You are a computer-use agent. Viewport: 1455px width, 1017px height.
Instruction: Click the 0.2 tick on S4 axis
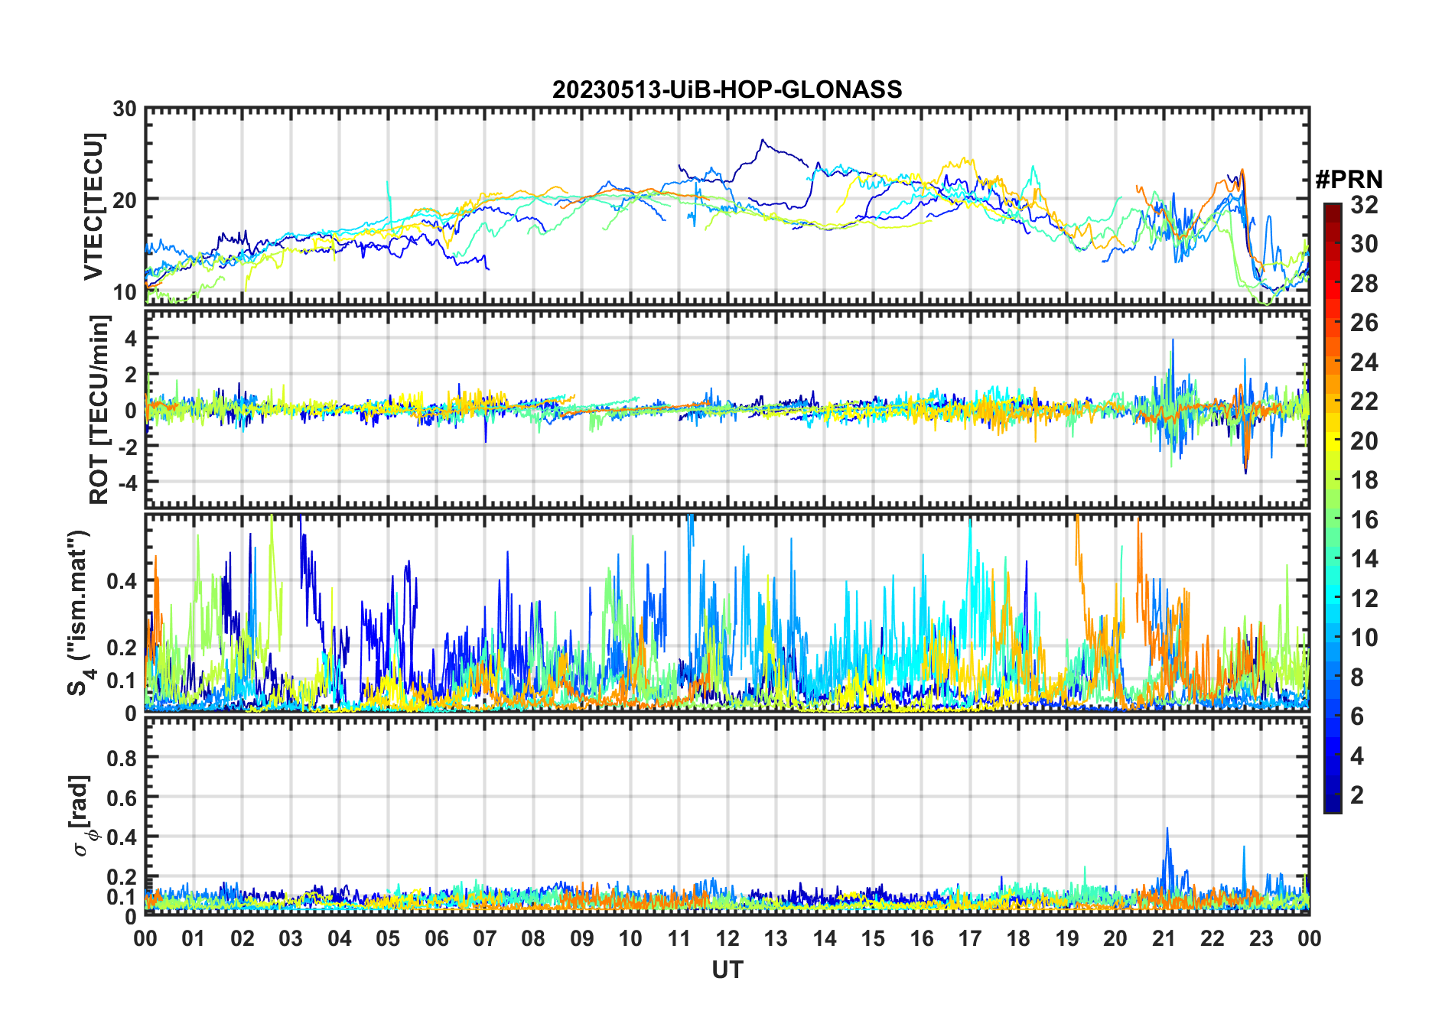pos(122,647)
